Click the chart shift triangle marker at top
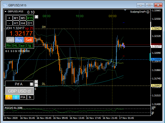The height and width of the screenshot is (123, 165). pyautogui.click(x=125, y=10)
